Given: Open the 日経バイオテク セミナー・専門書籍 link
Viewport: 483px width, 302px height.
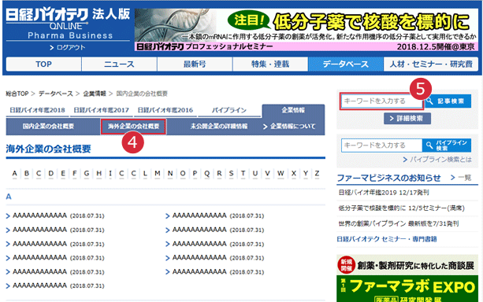Looking at the screenshot, I should pyautogui.click(x=387, y=239).
